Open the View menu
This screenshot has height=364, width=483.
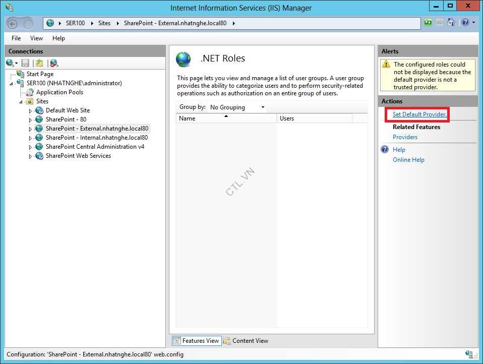(36, 38)
